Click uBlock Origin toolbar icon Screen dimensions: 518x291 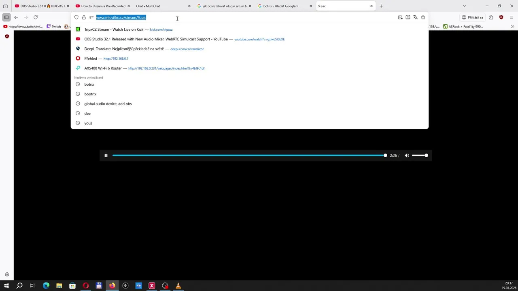[501, 17]
